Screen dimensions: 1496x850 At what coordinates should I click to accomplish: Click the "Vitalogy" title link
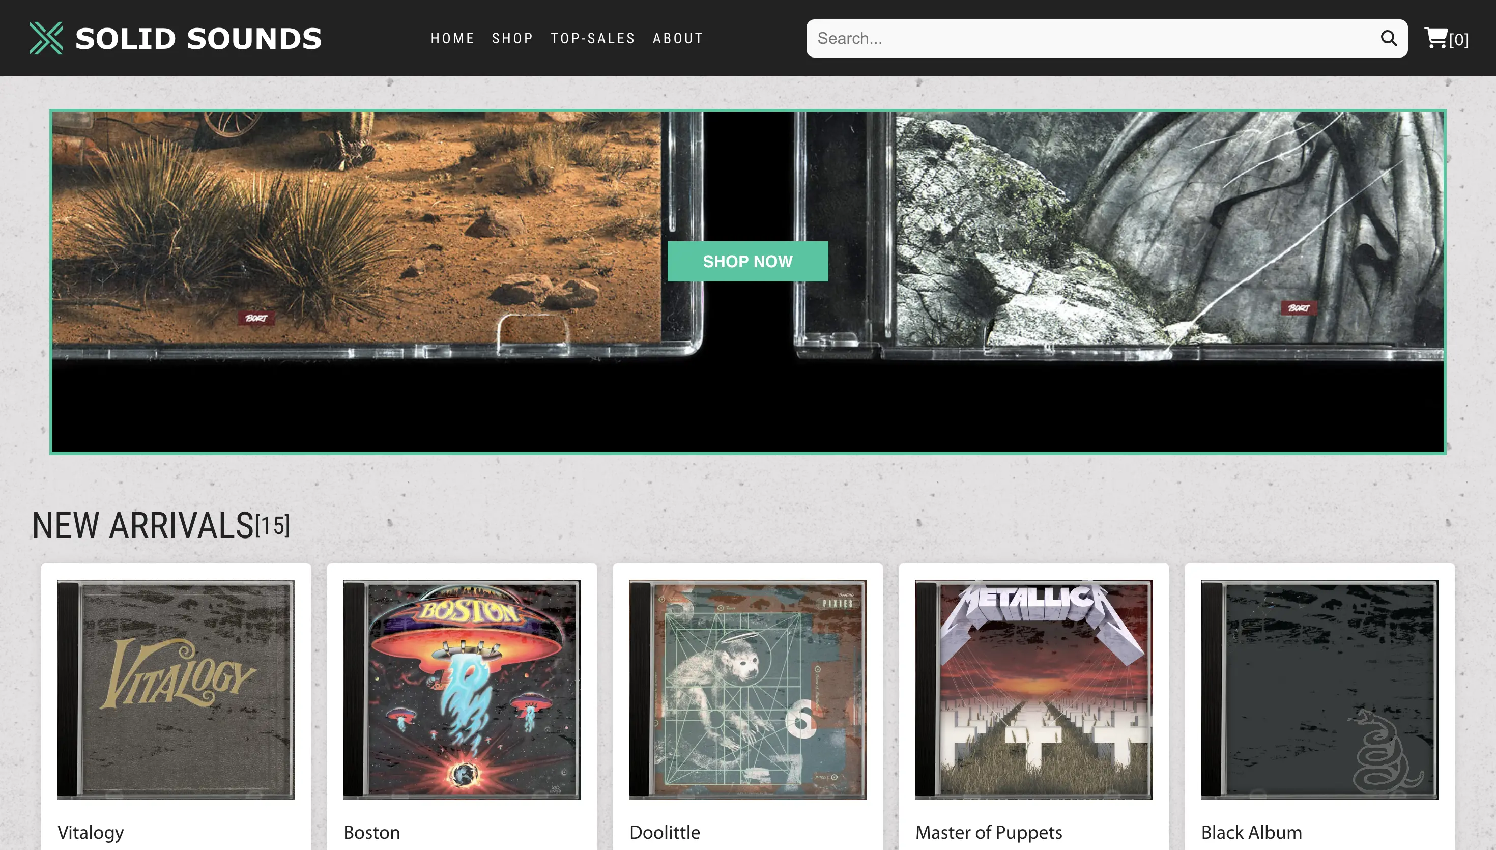pos(91,833)
